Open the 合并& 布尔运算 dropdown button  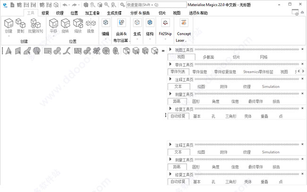pyautogui.click(x=121, y=30)
